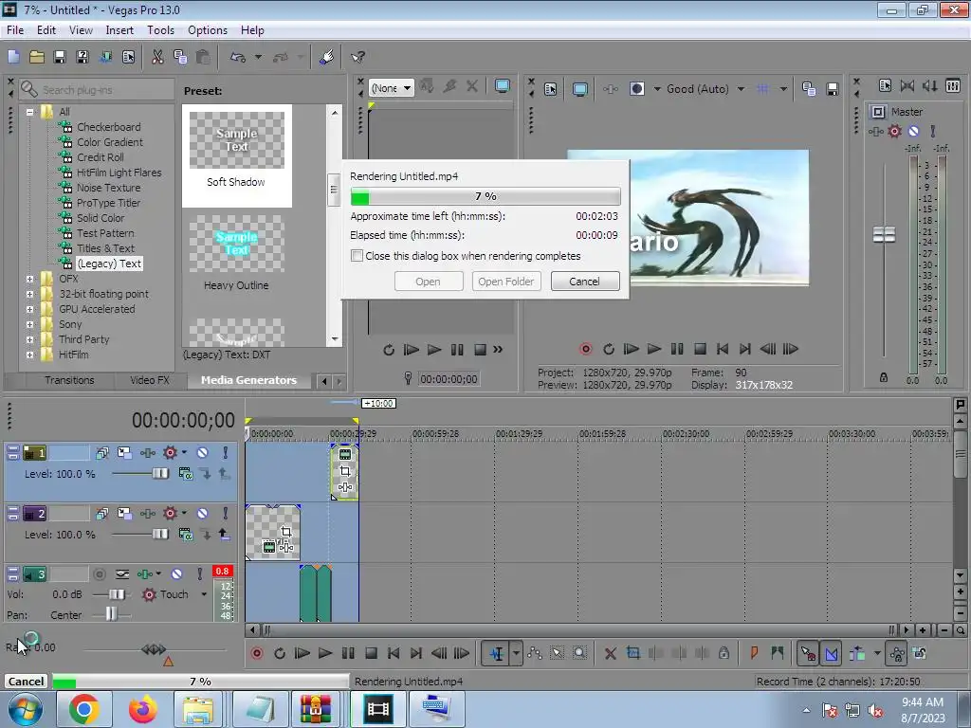Select the Zoom magnifier tool in bottom toolbar
The height and width of the screenshot is (728, 971).
[579, 653]
